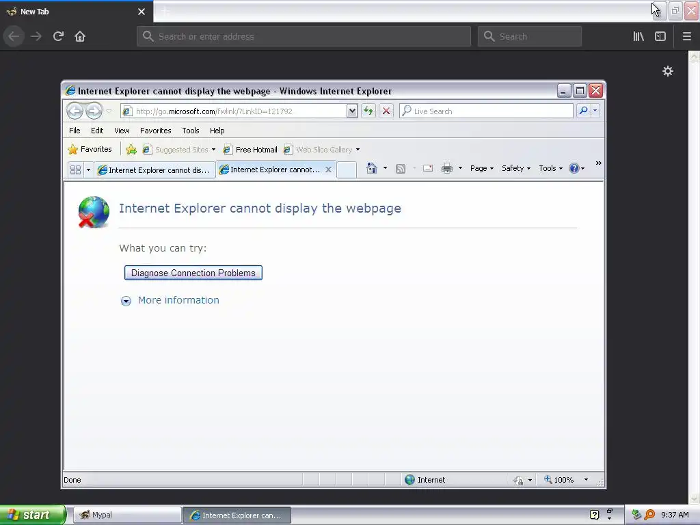This screenshot has width=700, height=525.
Task: Open Mypal hamburger menu
Action: point(687,36)
